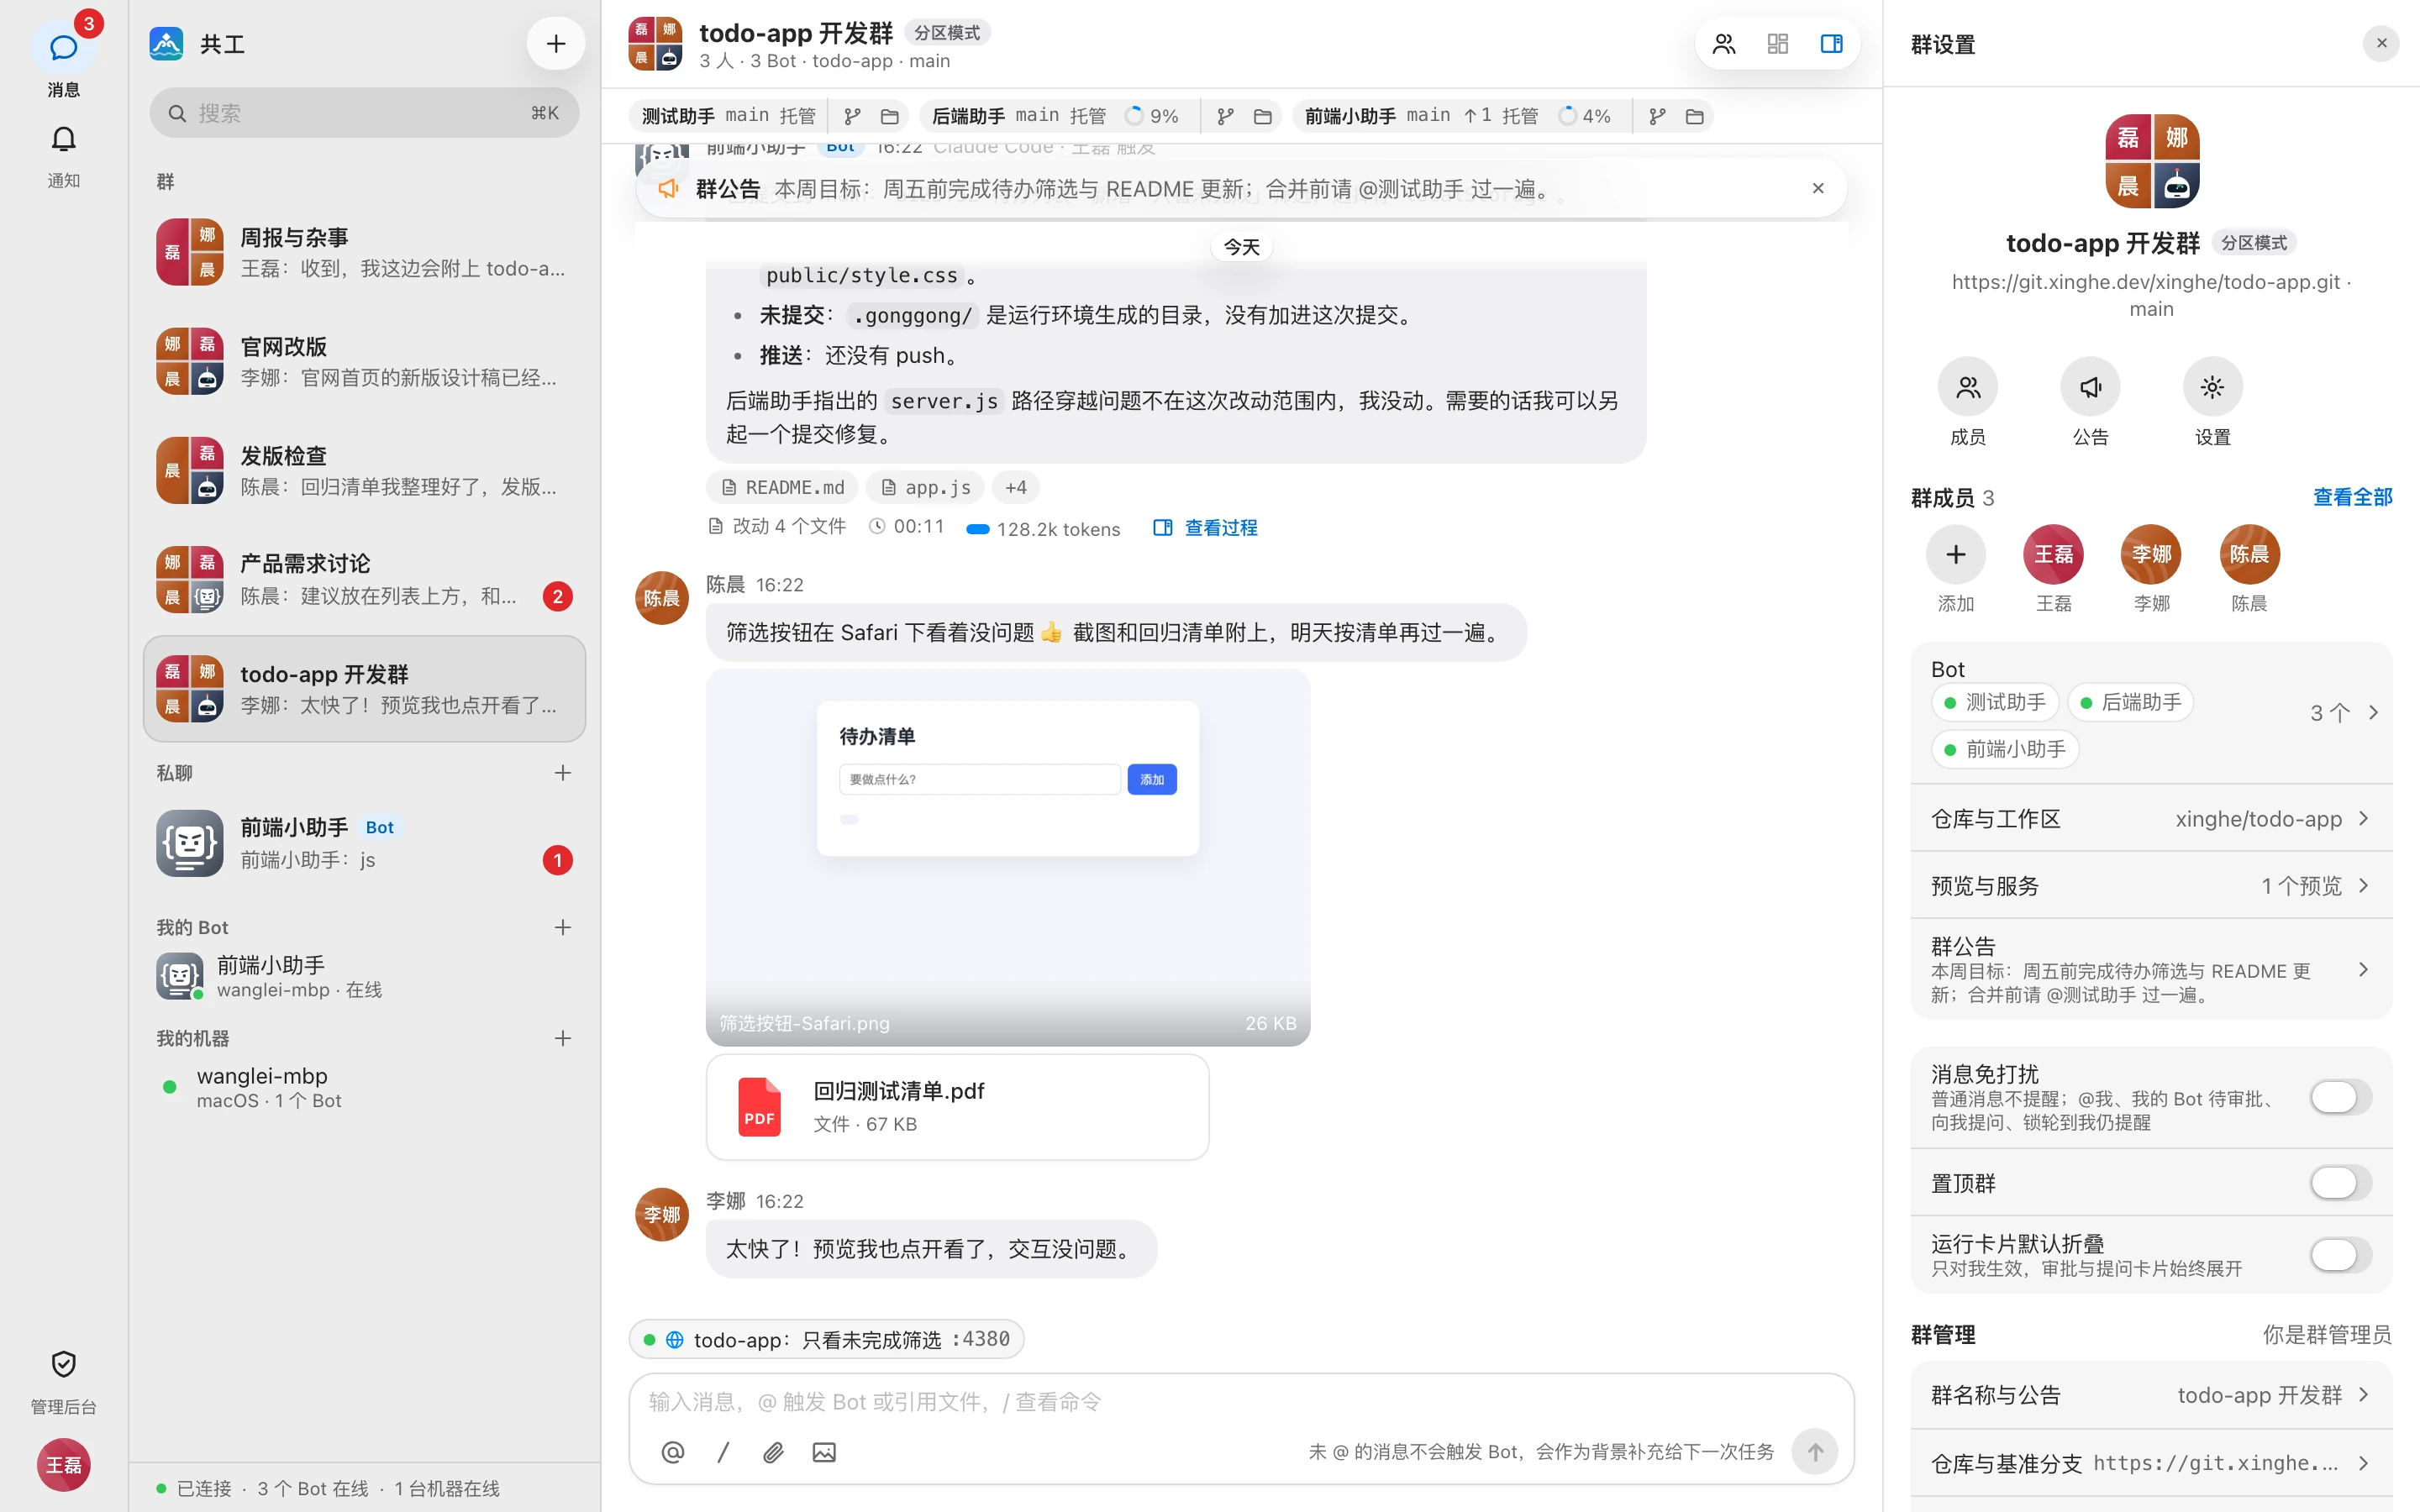
Task: Open 公告 megaphone icon in group settings
Action: (x=2090, y=387)
